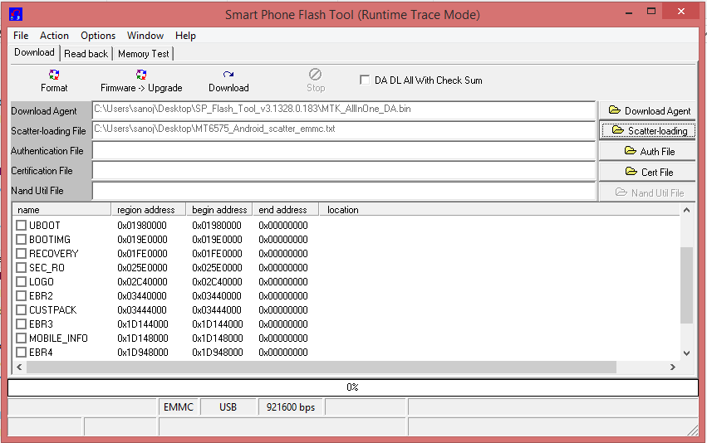Click the Auth File button
Viewport: 707px width, 443px height.
point(647,151)
